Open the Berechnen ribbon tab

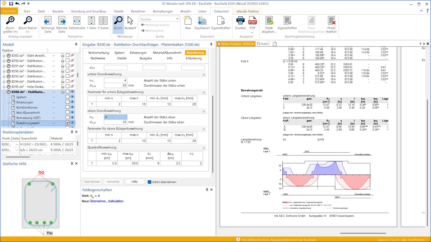pos(138,11)
